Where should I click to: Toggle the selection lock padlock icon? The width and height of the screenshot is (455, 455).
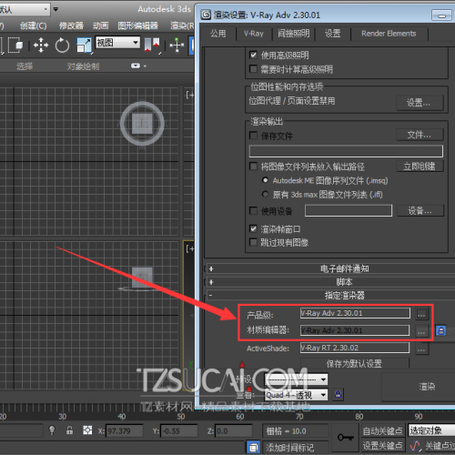coord(70,430)
